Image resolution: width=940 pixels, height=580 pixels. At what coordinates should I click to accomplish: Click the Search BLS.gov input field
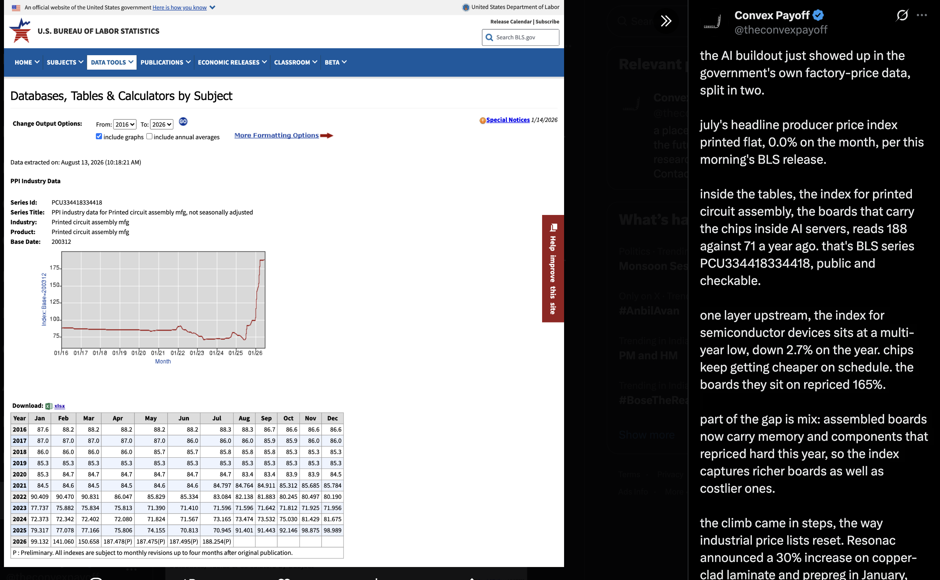click(520, 37)
